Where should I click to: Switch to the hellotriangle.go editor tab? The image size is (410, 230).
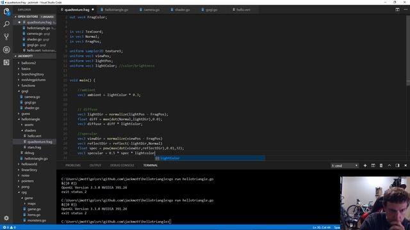117,10
